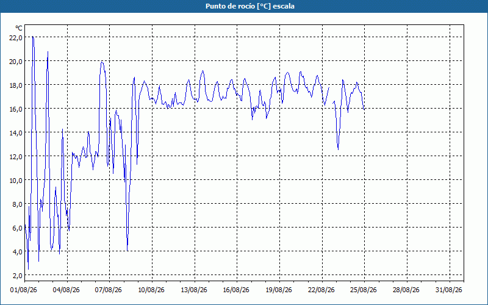Select the 14,0 y-axis label

(17, 133)
